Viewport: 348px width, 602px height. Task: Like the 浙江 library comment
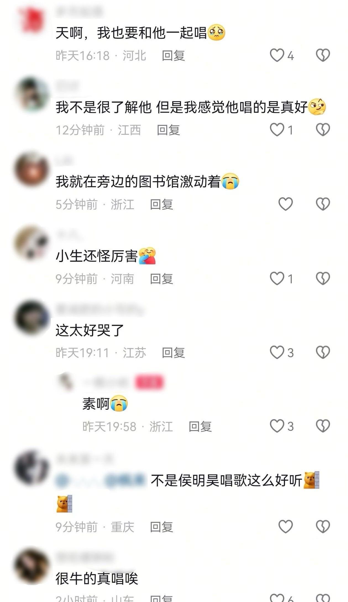[286, 204]
